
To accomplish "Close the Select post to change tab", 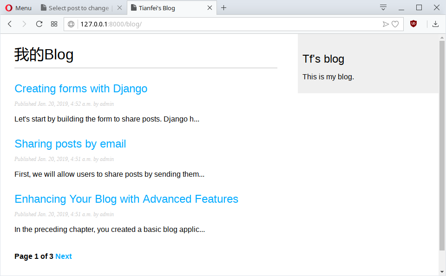I will (119, 8).
